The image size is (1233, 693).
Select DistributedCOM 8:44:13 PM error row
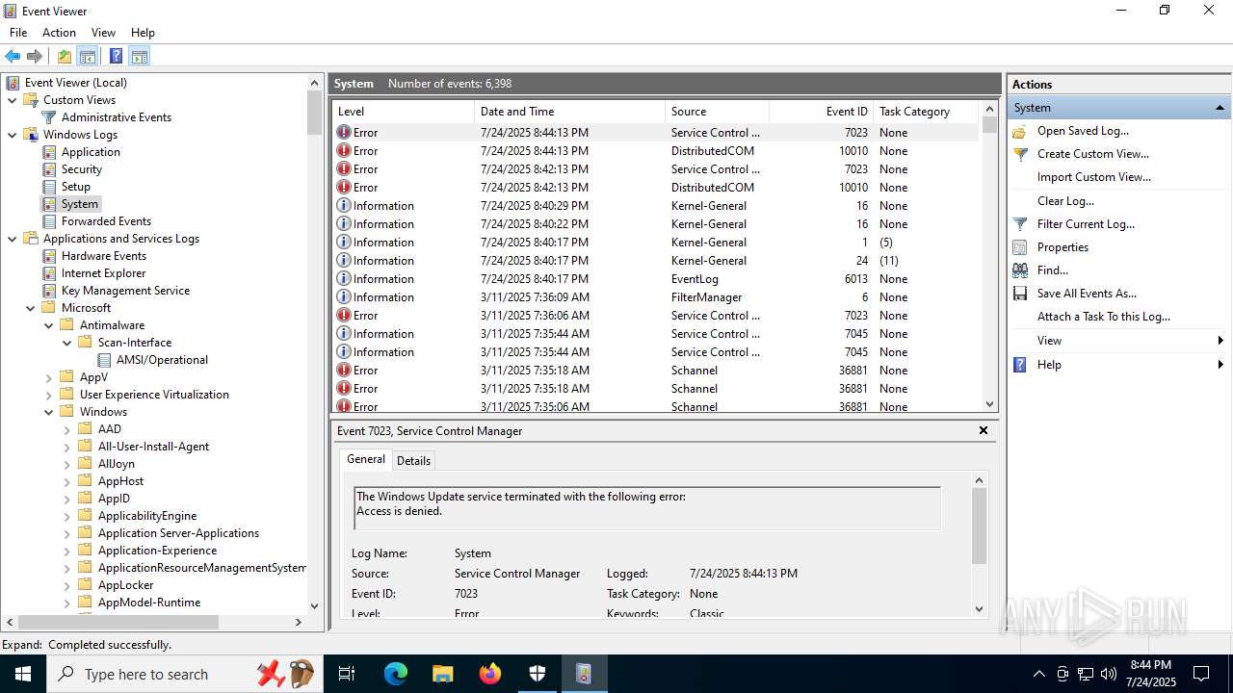[x=655, y=151]
